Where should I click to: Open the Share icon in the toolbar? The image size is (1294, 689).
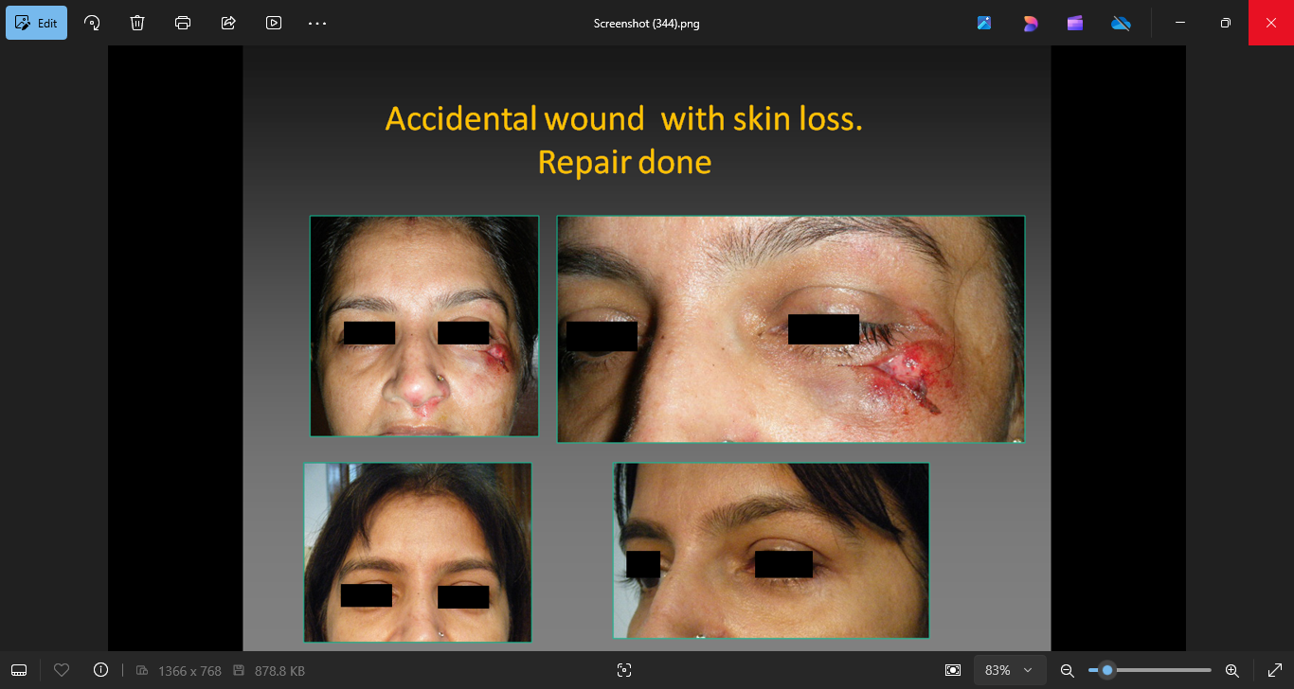coord(228,23)
